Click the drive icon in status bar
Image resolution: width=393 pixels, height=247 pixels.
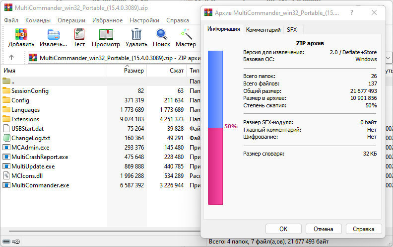click(6, 242)
